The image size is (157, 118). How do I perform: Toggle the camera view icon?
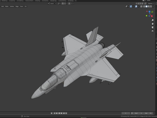point(152,27)
